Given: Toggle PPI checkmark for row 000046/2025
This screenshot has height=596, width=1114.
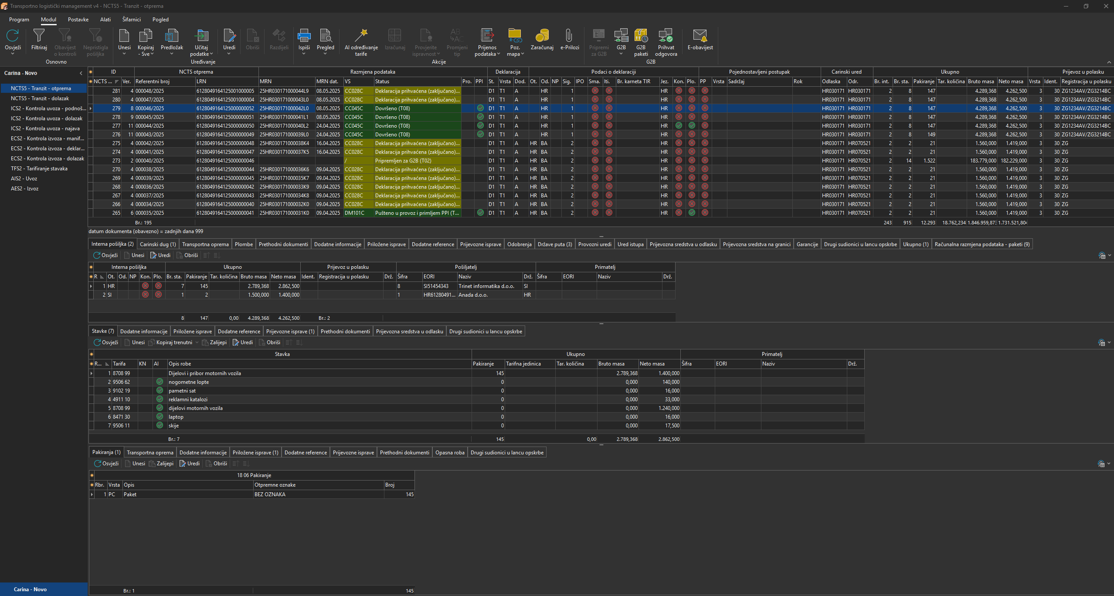Looking at the screenshot, I should click(480, 108).
